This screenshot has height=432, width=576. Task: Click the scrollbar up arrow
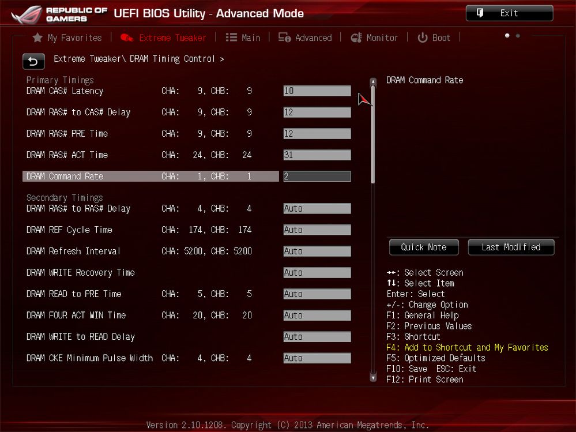(x=373, y=82)
